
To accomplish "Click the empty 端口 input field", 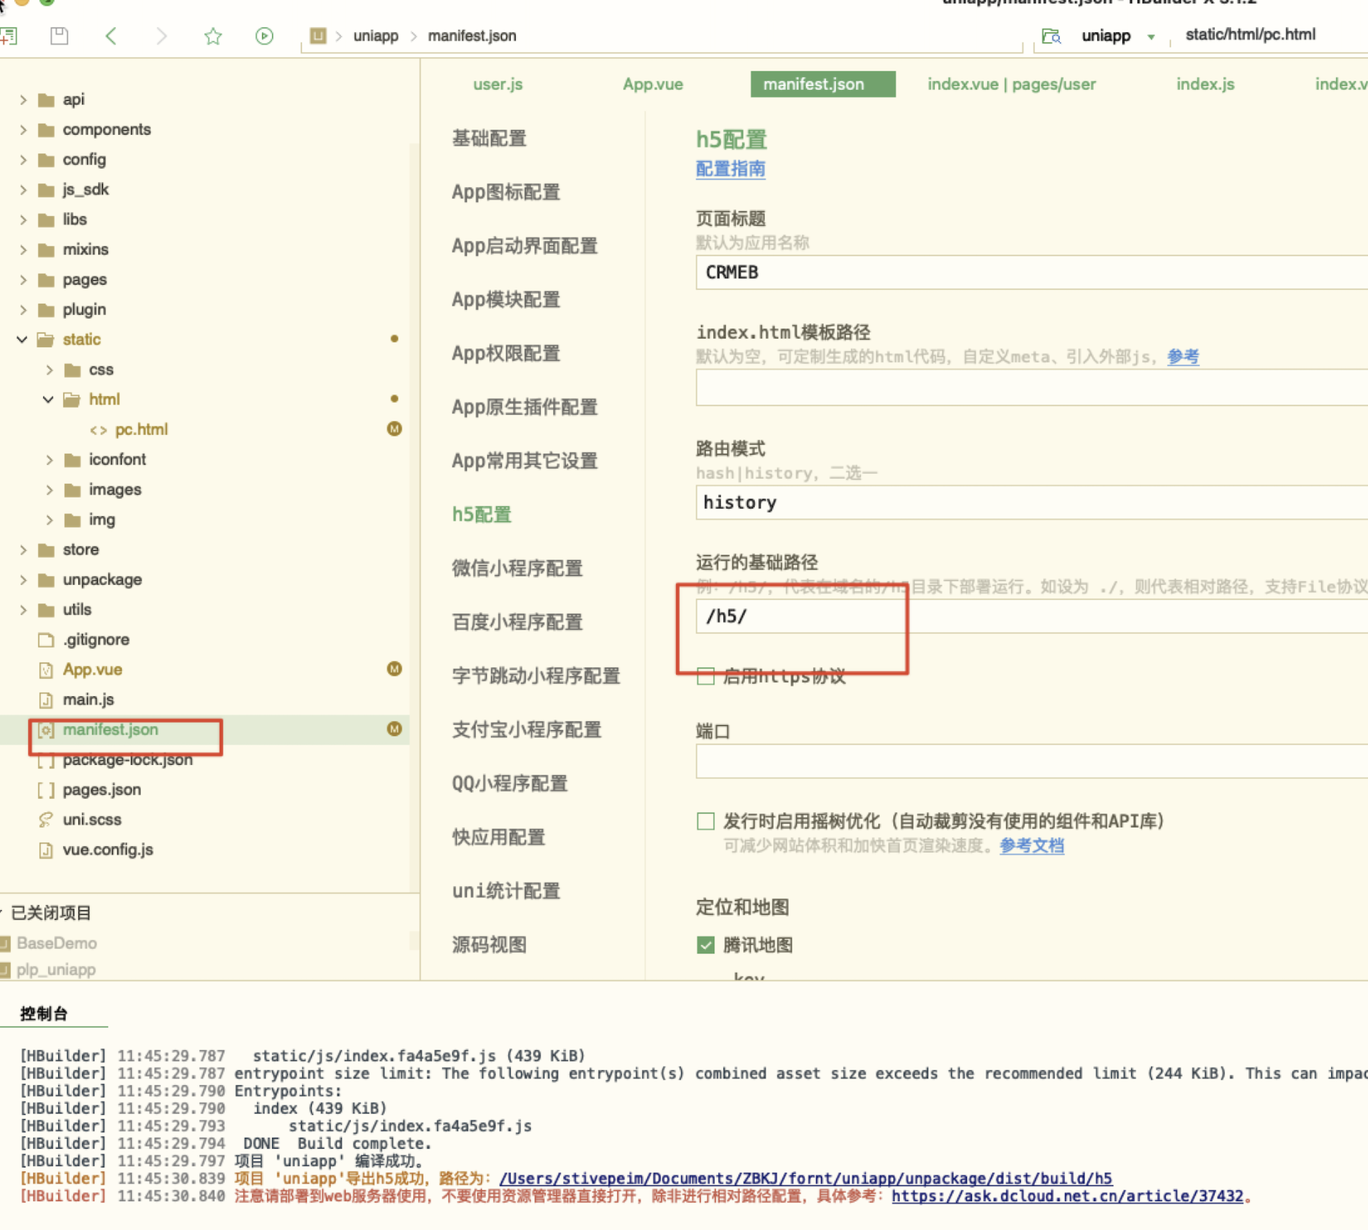I will (1032, 761).
